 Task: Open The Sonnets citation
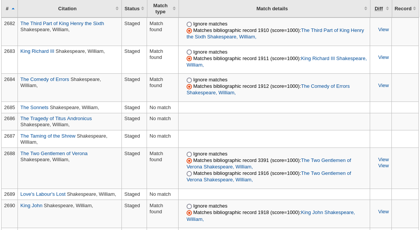(x=34, y=108)
